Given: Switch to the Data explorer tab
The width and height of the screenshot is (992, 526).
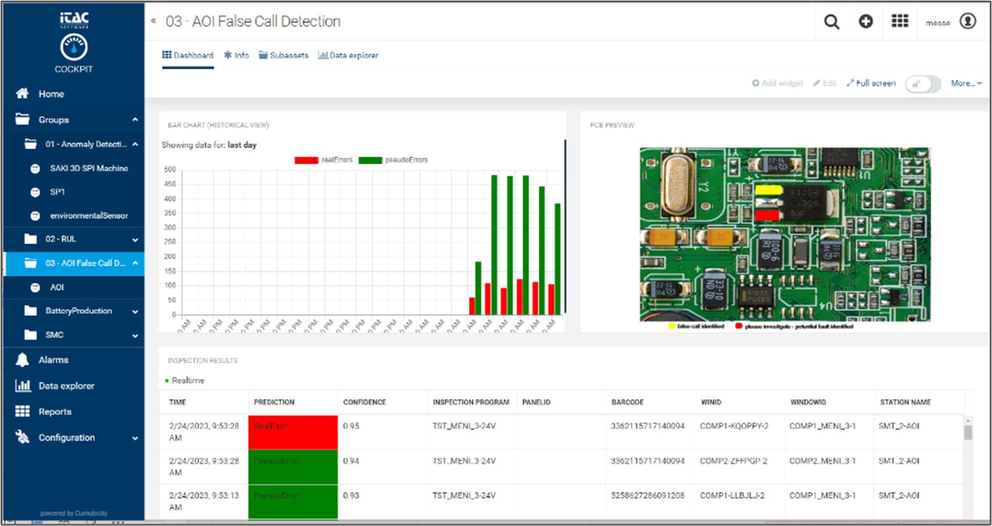Looking at the screenshot, I should pyautogui.click(x=348, y=55).
